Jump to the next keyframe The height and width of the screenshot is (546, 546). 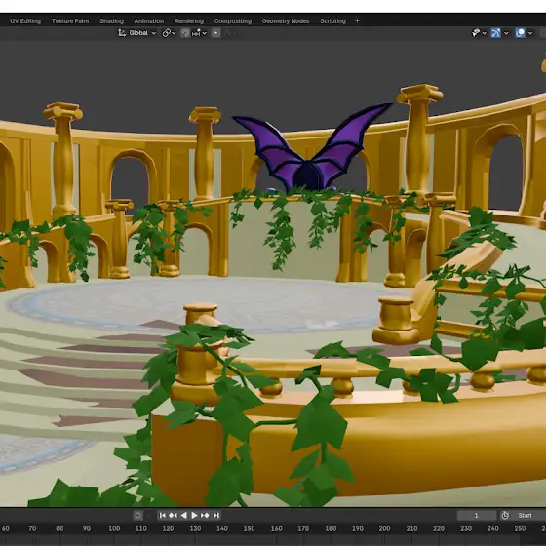pyautogui.click(x=205, y=515)
